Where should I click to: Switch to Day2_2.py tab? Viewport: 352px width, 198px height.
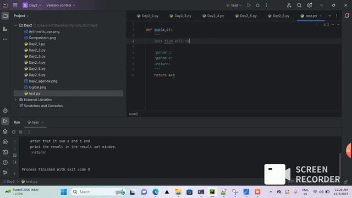click(147, 16)
